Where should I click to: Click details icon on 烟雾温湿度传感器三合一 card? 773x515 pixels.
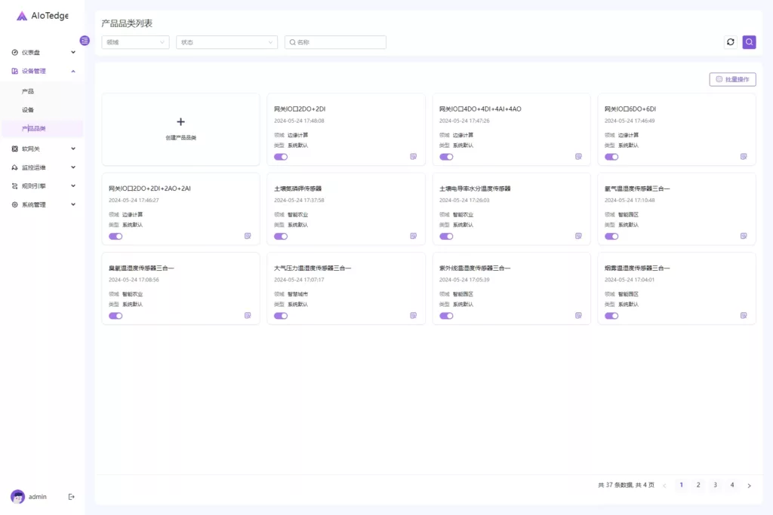coord(744,315)
